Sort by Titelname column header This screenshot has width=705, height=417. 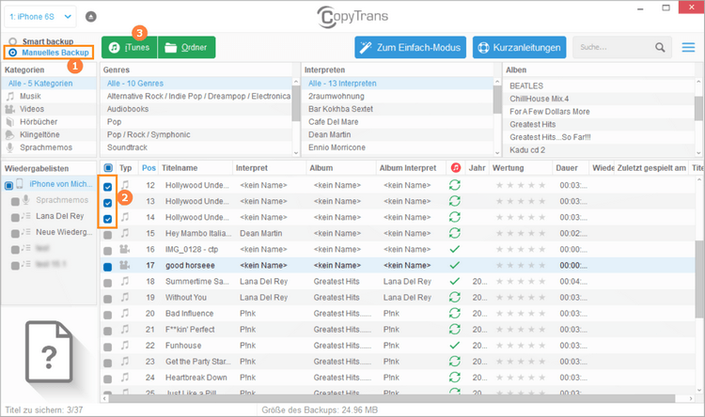[180, 167]
